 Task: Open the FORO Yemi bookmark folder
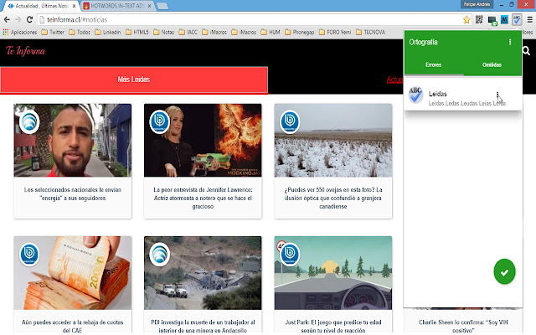tap(335, 32)
